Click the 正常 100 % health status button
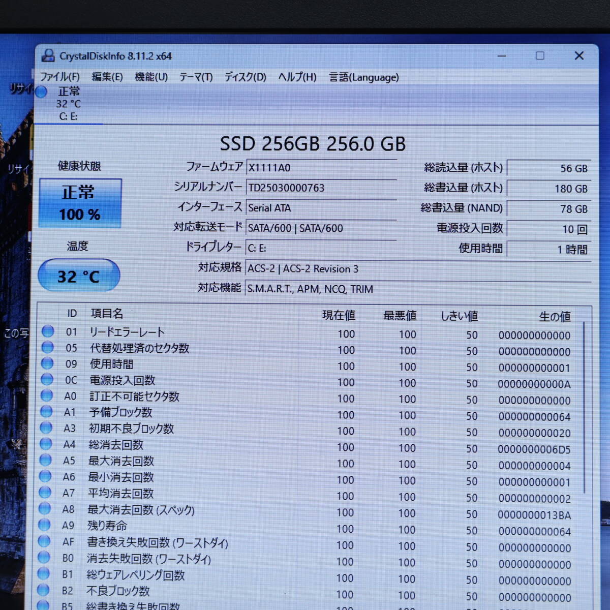Screen dimensions: 610x610 pos(80,203)
